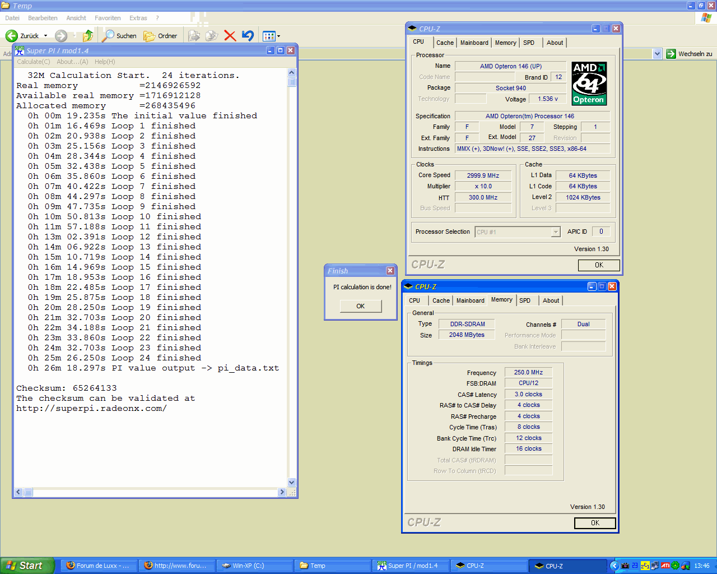
Task: Click the green Wechseln zu arrow icon
Action: tap(671, 54)
